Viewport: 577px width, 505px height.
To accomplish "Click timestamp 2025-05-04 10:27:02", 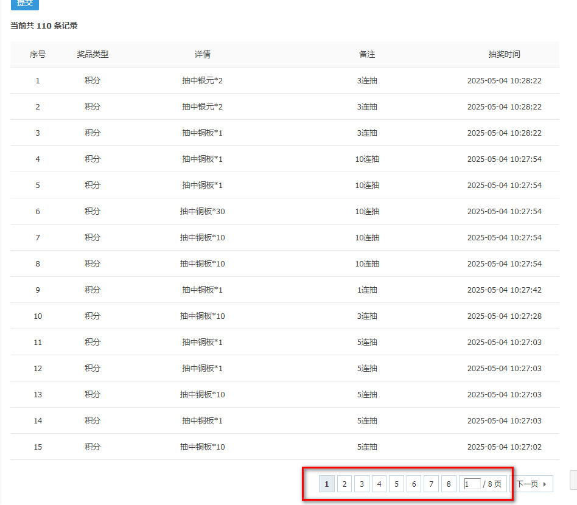I will point(504,447).
